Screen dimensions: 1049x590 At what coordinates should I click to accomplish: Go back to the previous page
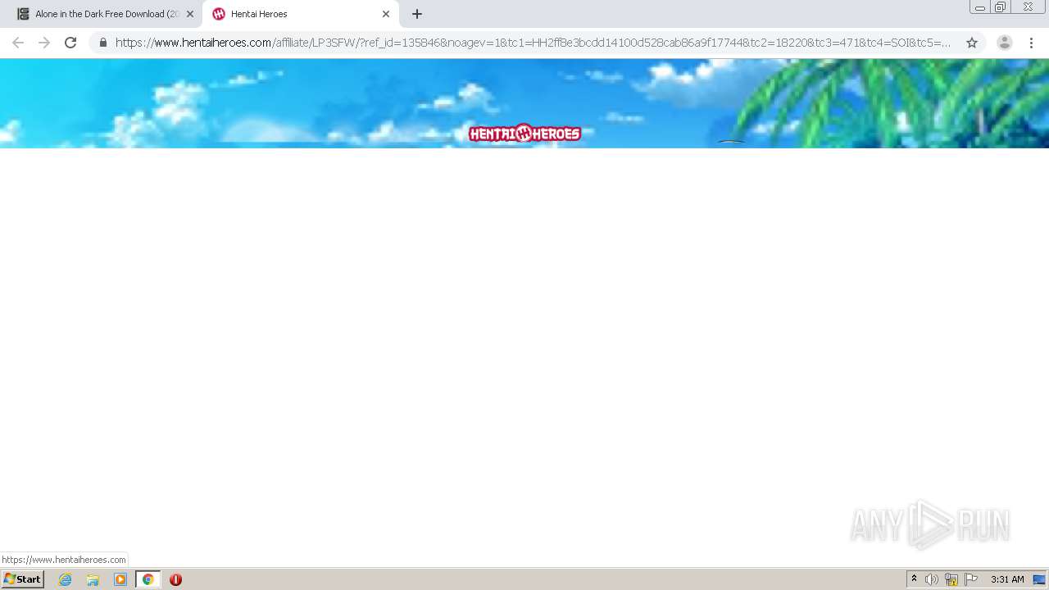(x=18, y=43)
